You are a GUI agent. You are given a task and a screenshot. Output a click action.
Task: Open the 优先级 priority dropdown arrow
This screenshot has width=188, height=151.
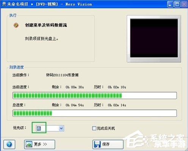61,128
